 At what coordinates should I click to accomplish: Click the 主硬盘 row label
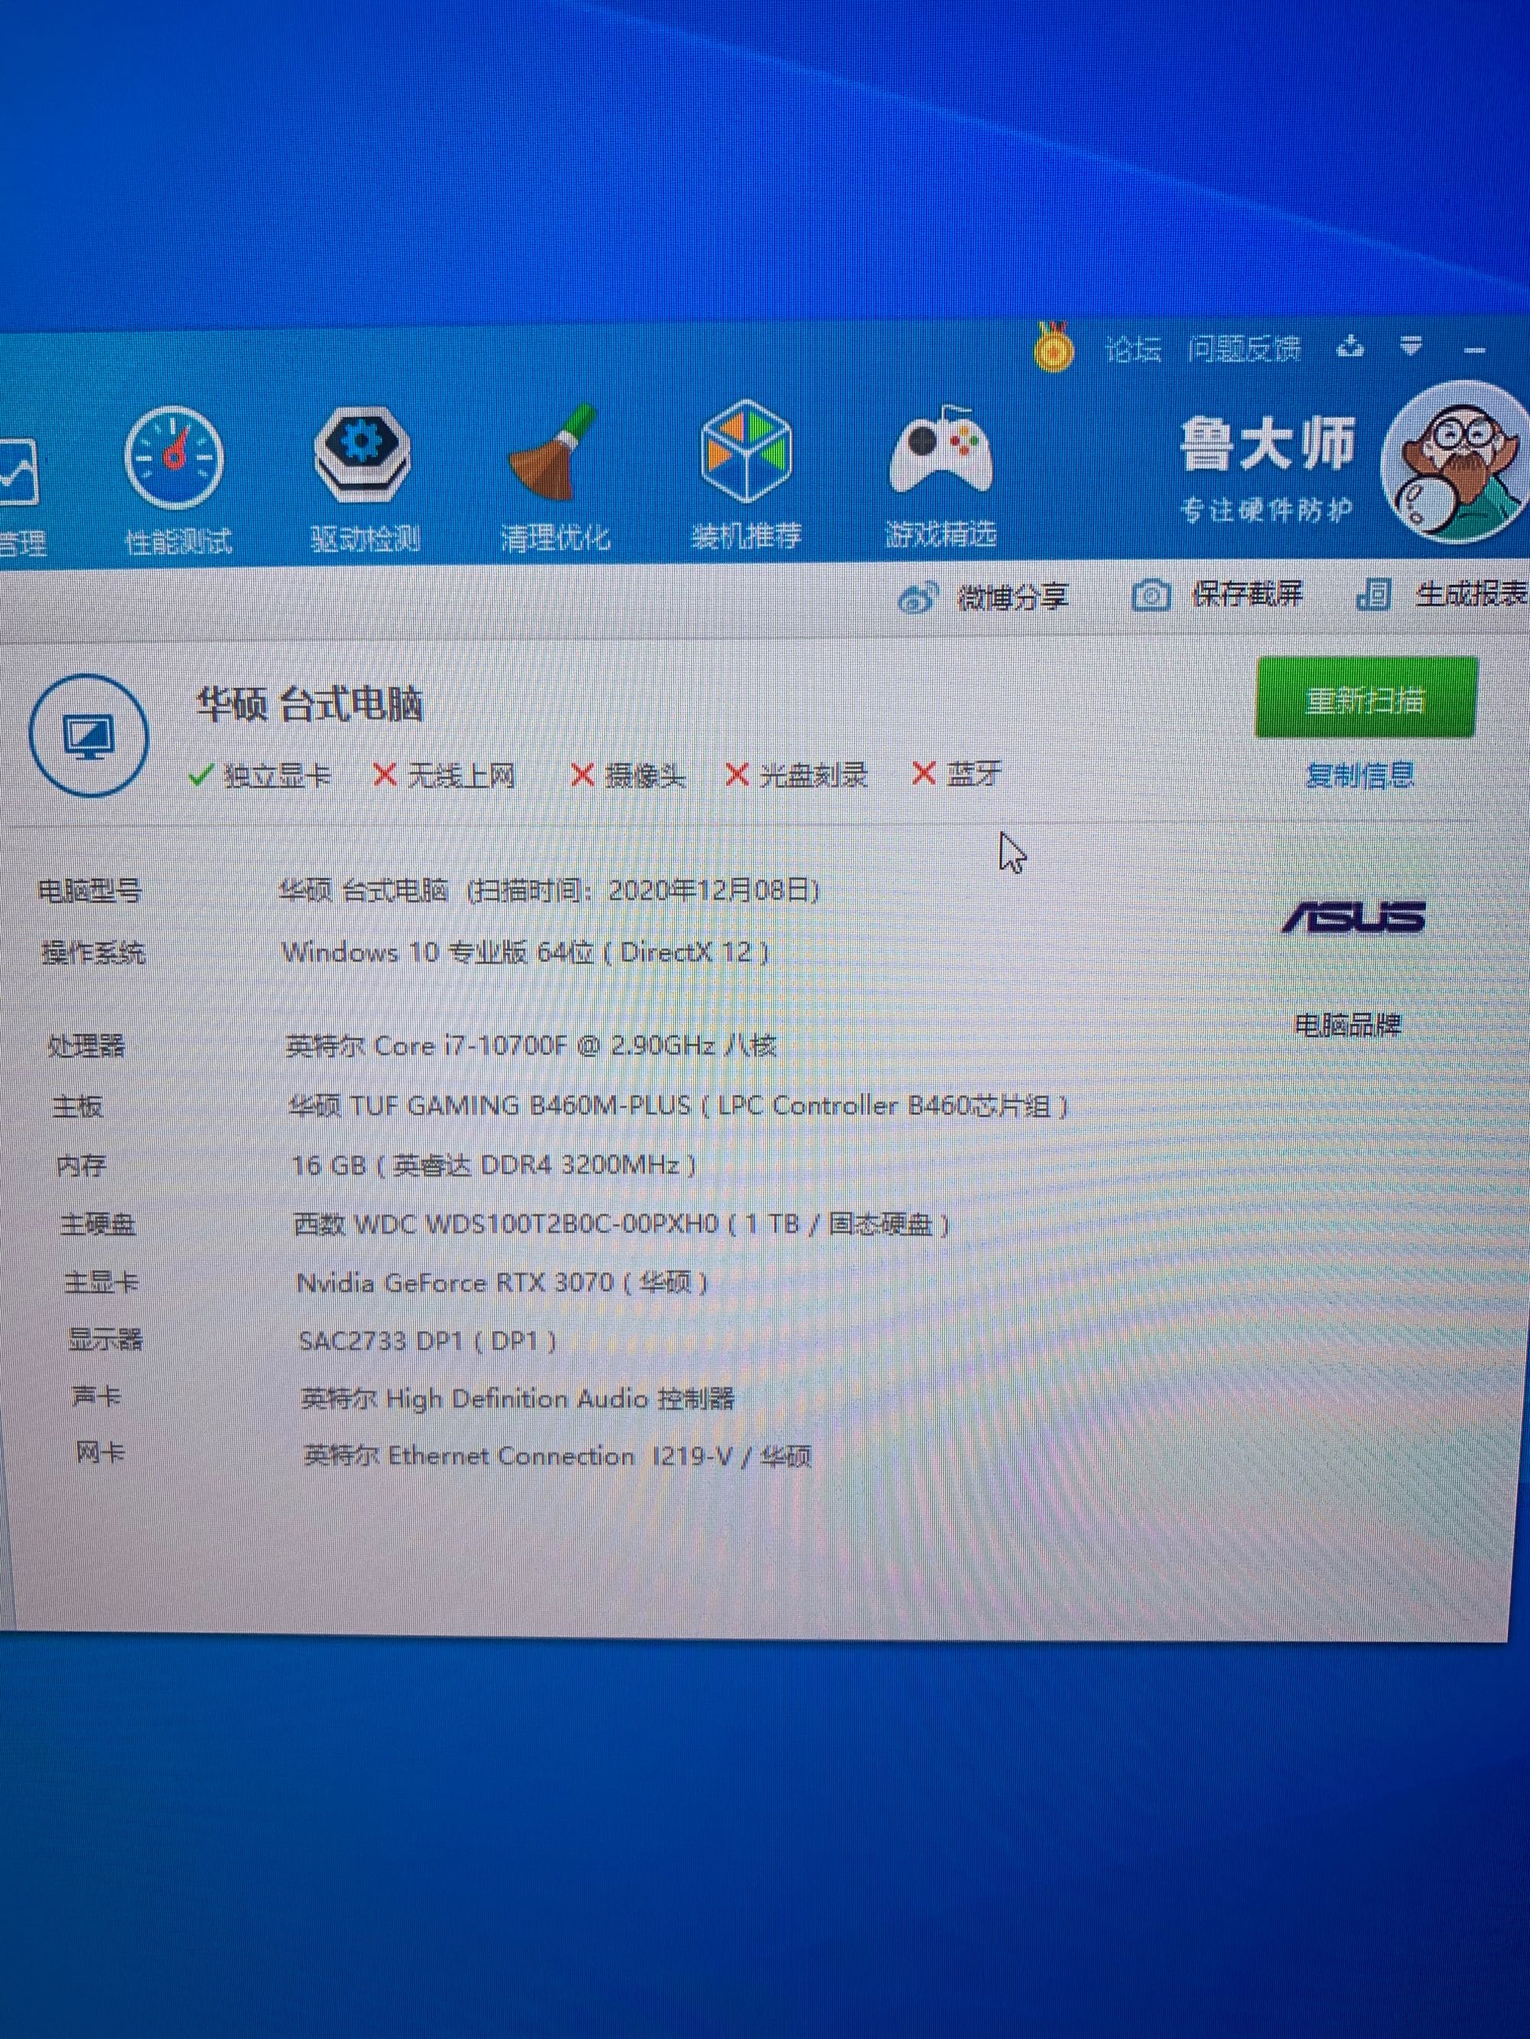(x=98, y=1224)
